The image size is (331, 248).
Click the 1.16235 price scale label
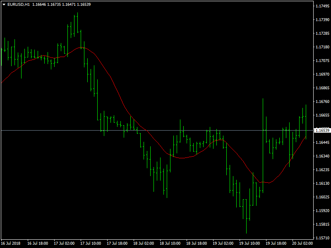click(322, 170)
